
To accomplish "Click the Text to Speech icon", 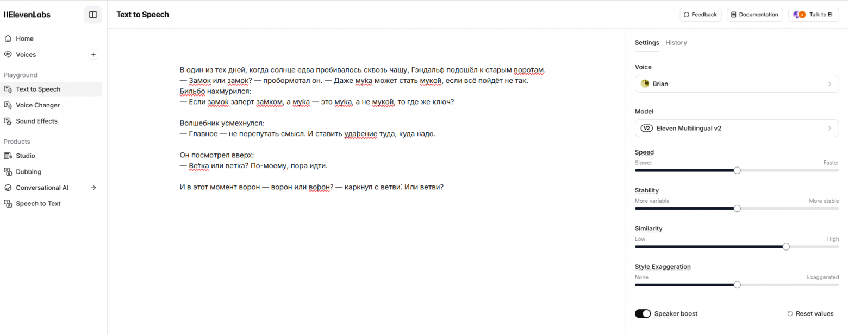I will (x=8, y=89).
